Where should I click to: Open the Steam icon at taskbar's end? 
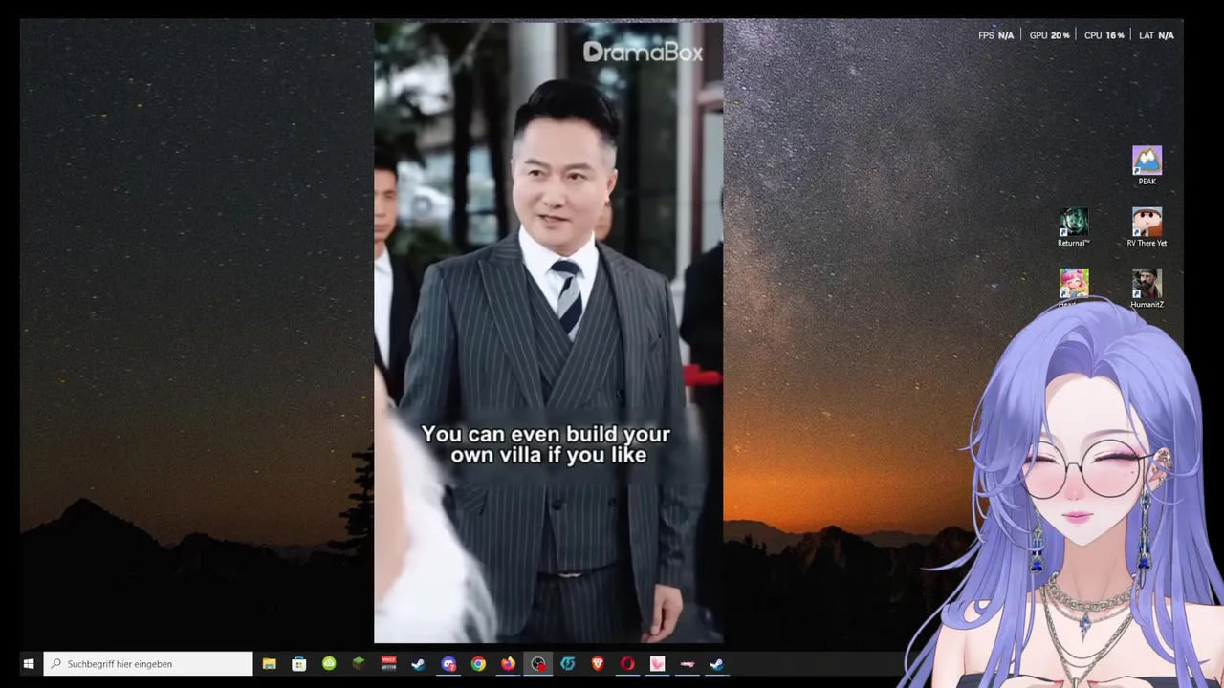tap(717, 664)
